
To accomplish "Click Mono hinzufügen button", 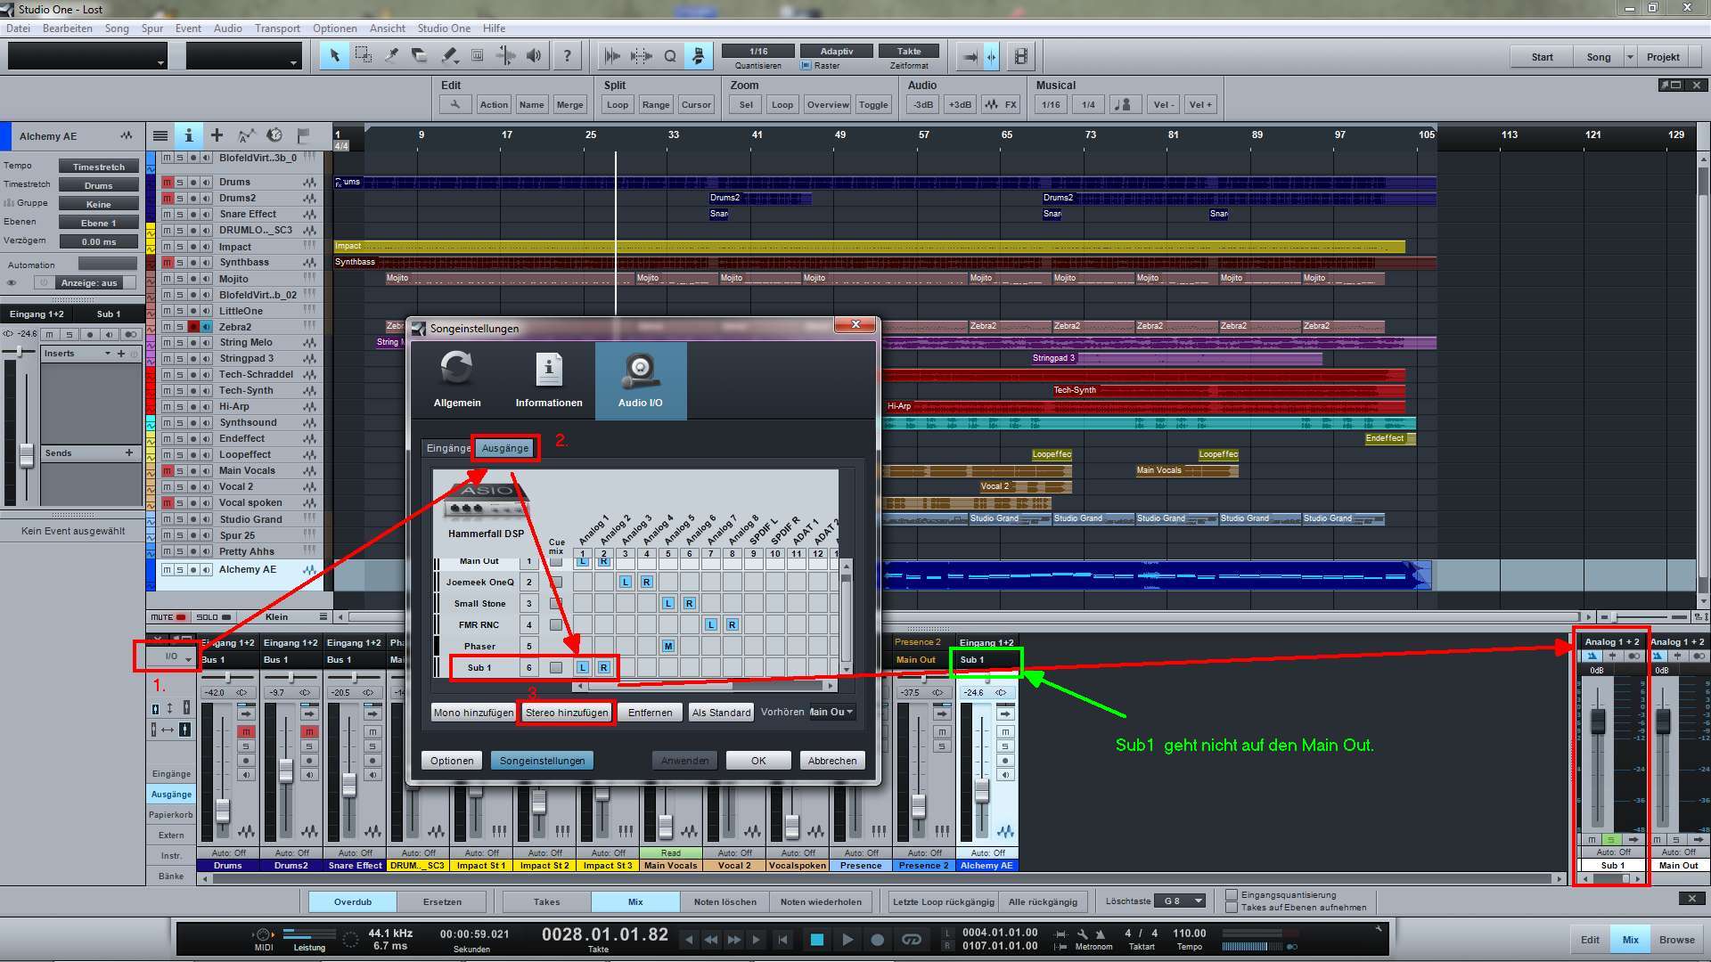I will (x=473, y=713).
